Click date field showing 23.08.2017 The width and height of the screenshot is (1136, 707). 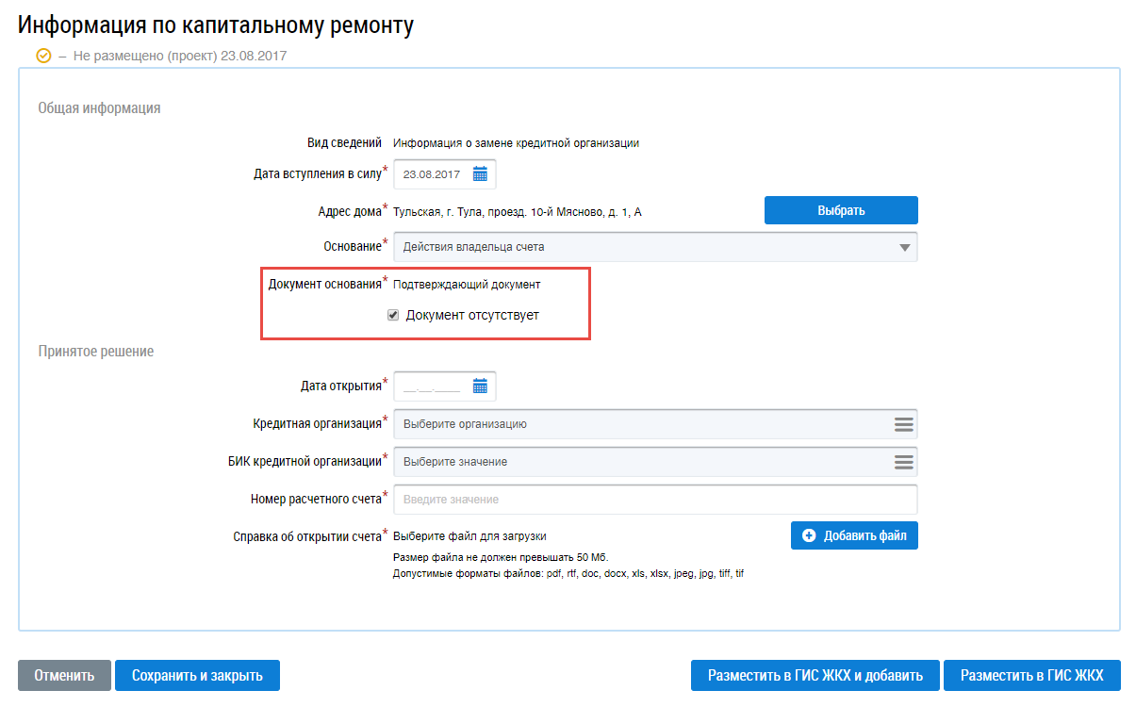432,174
